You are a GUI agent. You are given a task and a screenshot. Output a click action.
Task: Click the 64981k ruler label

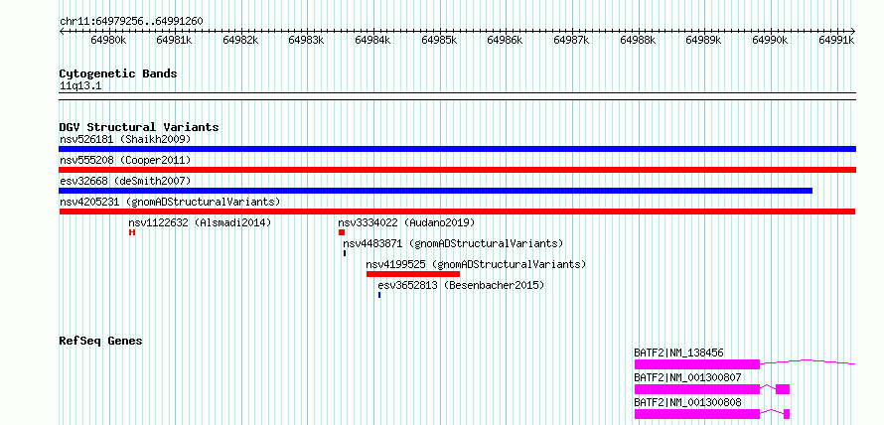pyautogui.click(x=174, y=40)
